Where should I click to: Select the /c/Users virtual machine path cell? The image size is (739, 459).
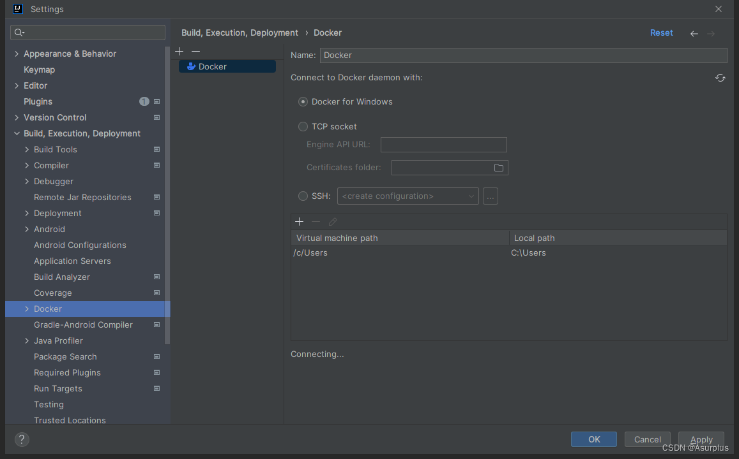pos(400,253)
